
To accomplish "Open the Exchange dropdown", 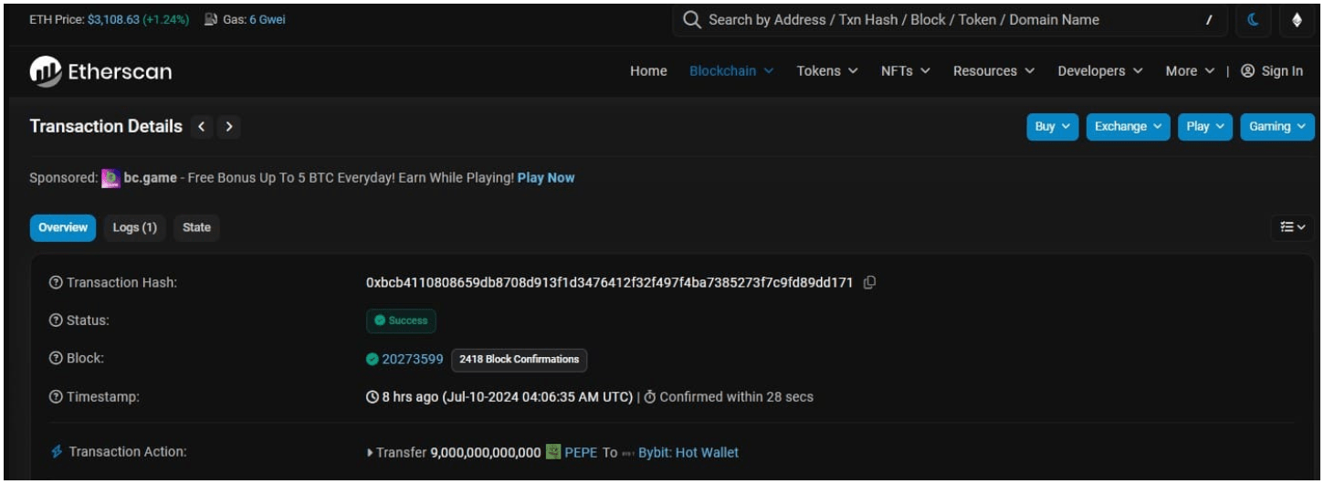I will point(1128,127).
